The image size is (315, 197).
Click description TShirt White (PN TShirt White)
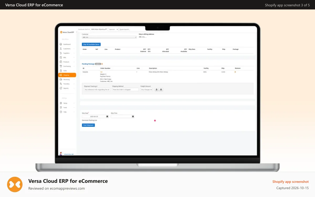[x=158, y=72]
